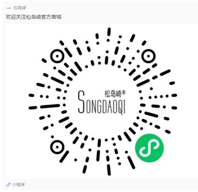Click the 崎 character in the header name
198x192 pixels.
click(24, 8)
